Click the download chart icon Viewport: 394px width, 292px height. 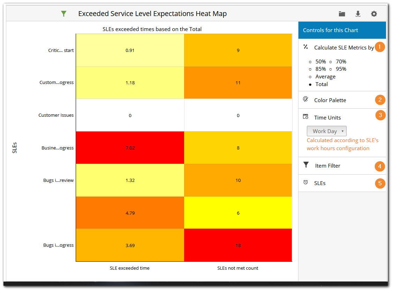358,14
